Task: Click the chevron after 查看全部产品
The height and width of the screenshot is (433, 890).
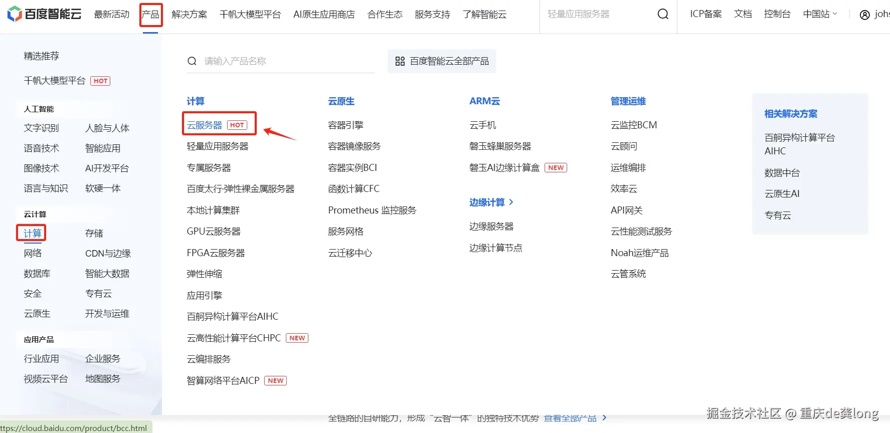Action: click(x=604, y=417)
